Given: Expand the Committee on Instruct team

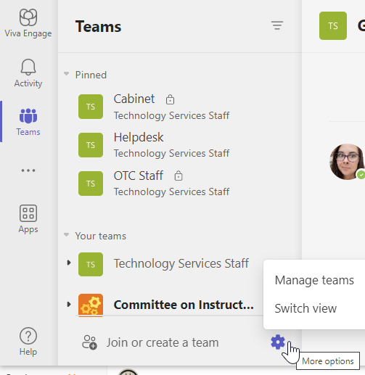Looking at the screenshot, I should [69, 304].
